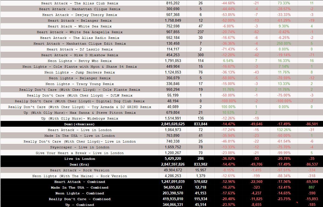This screenshot has width=323, height=207.
Task: Click the 250.00% green cell
Action: point(284,44)
